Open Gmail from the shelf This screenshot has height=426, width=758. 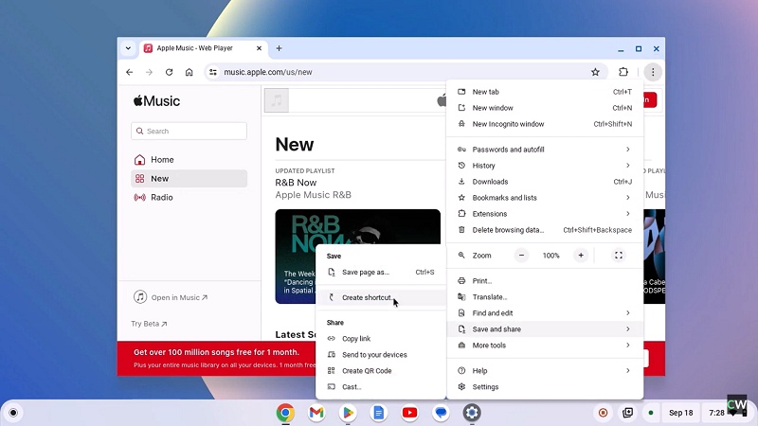[316, 413]
